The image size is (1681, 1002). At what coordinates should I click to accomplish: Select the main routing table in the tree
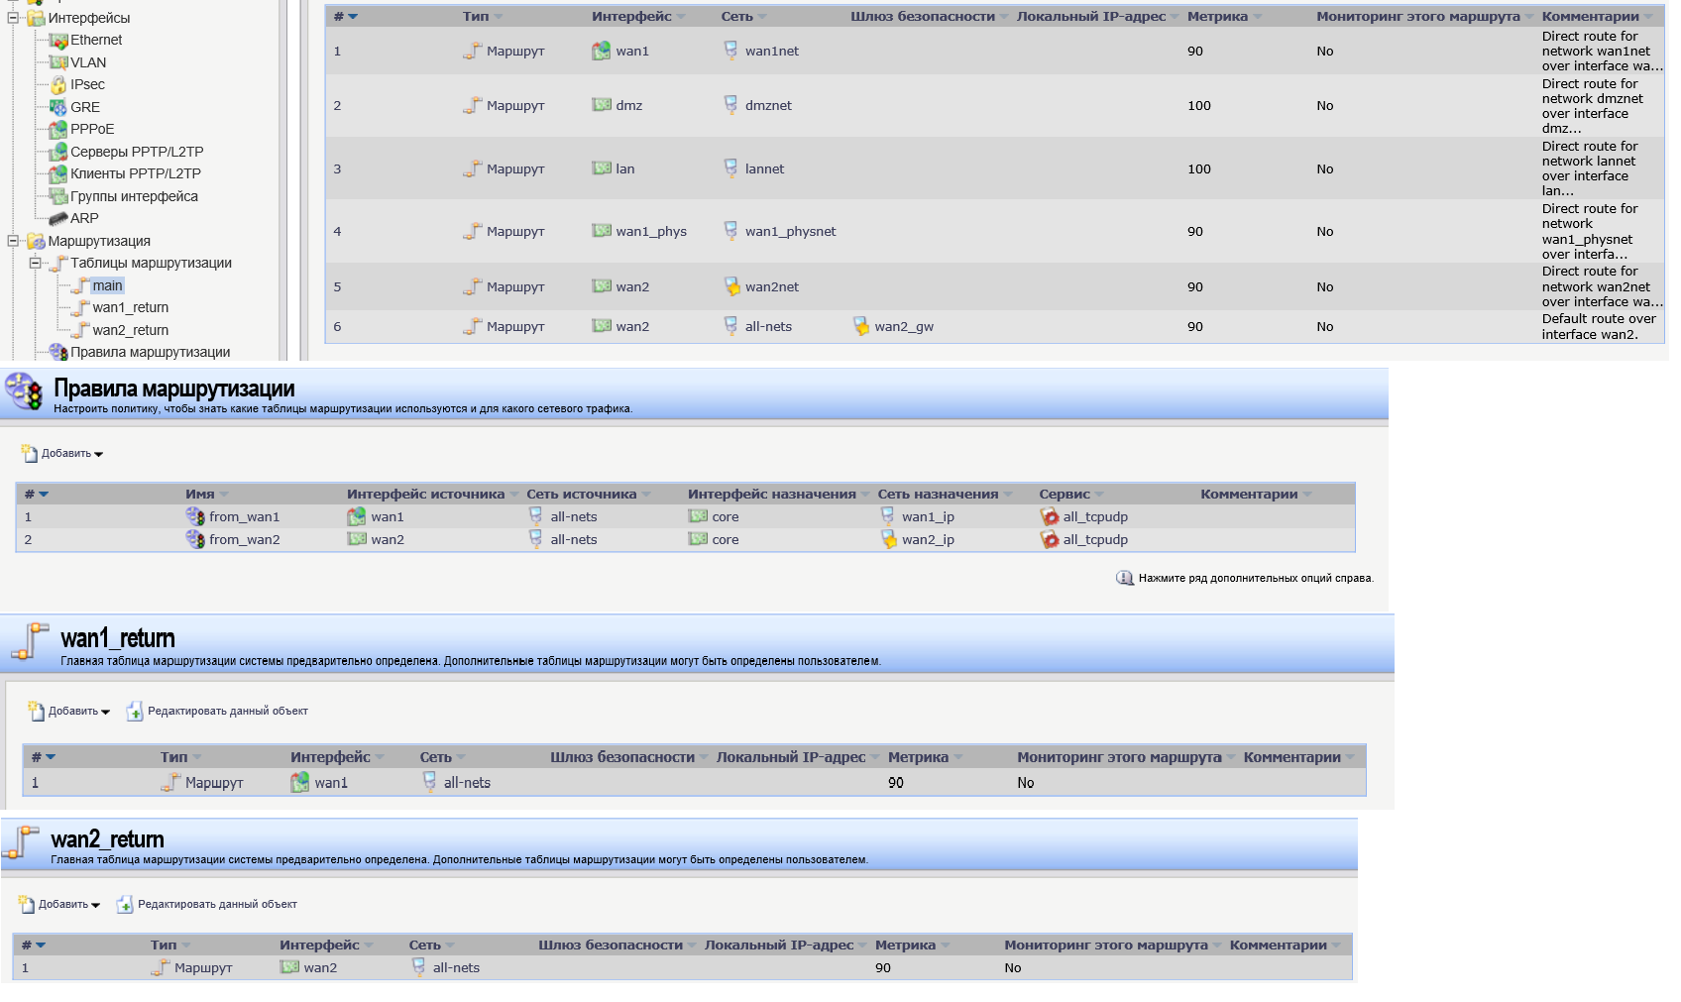(x=108, y=285)
